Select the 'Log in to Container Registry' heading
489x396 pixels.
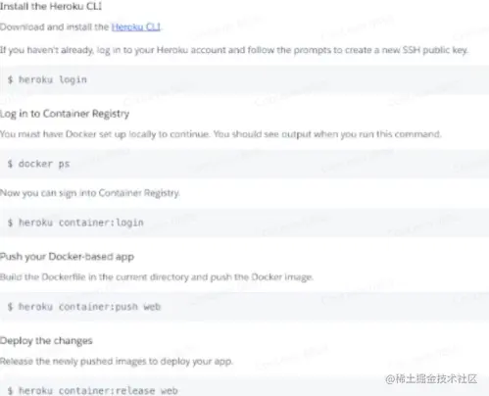click(65, 114)
